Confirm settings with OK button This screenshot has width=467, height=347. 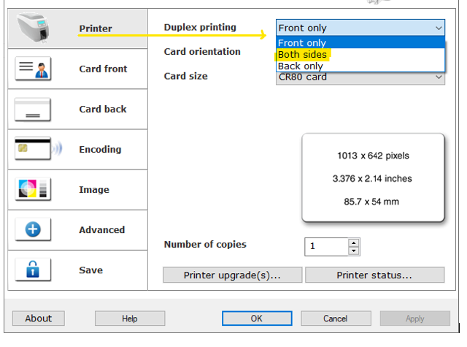click(x=256, y=319)
